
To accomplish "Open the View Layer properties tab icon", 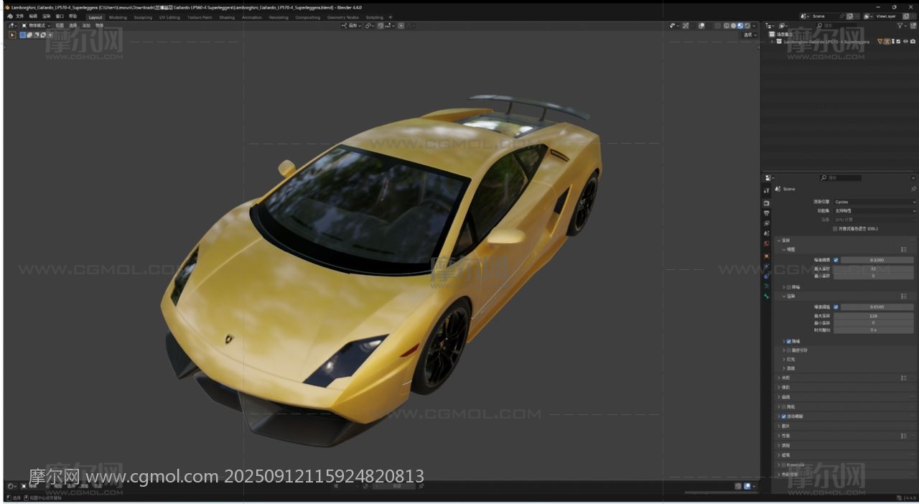I will (766, 223).
